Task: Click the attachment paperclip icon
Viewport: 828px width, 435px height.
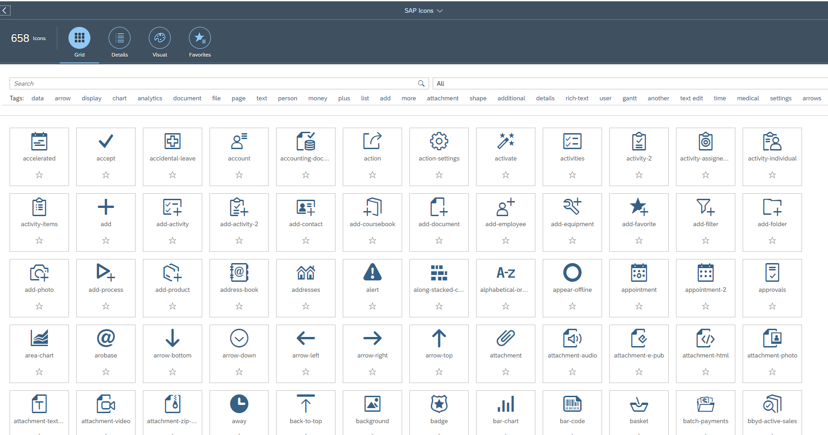Action: pyautogui.click(x=505, y=339)
